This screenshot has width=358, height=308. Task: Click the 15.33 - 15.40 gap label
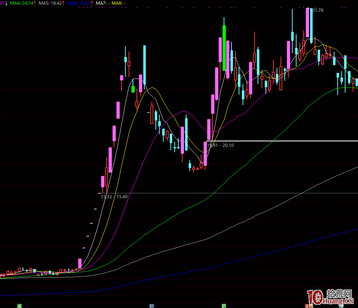click(x=114, y=197)
